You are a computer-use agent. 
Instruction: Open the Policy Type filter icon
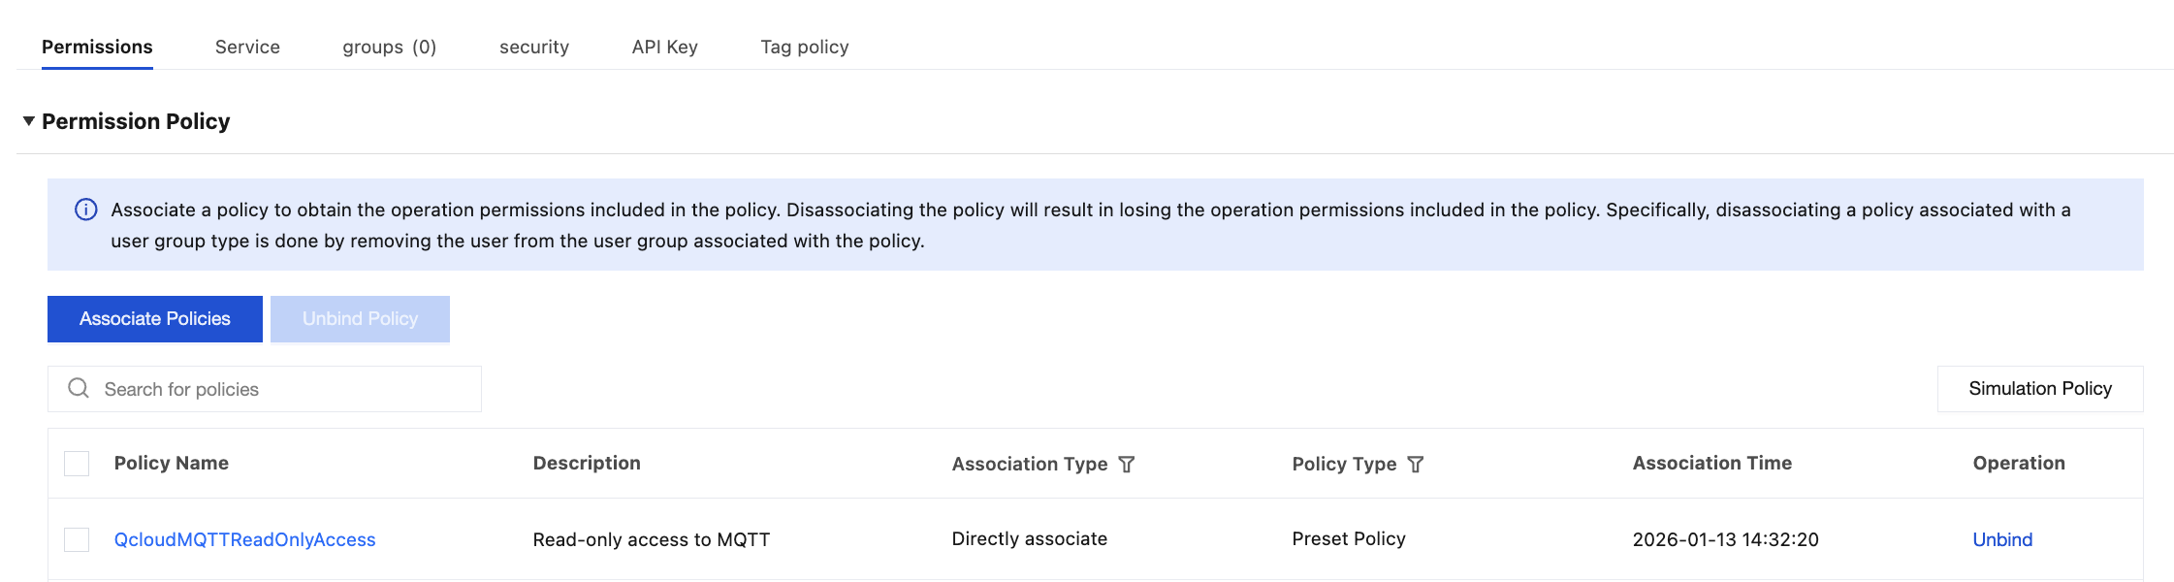[x=1416, y=465]
